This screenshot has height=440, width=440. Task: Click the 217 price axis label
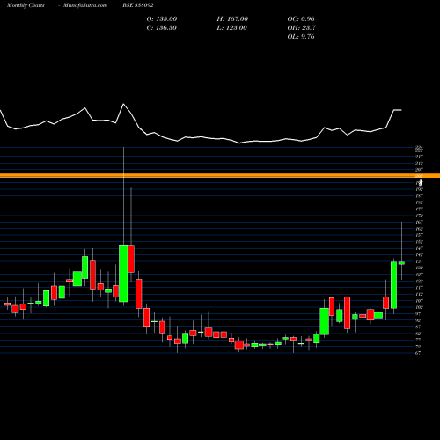419,157
